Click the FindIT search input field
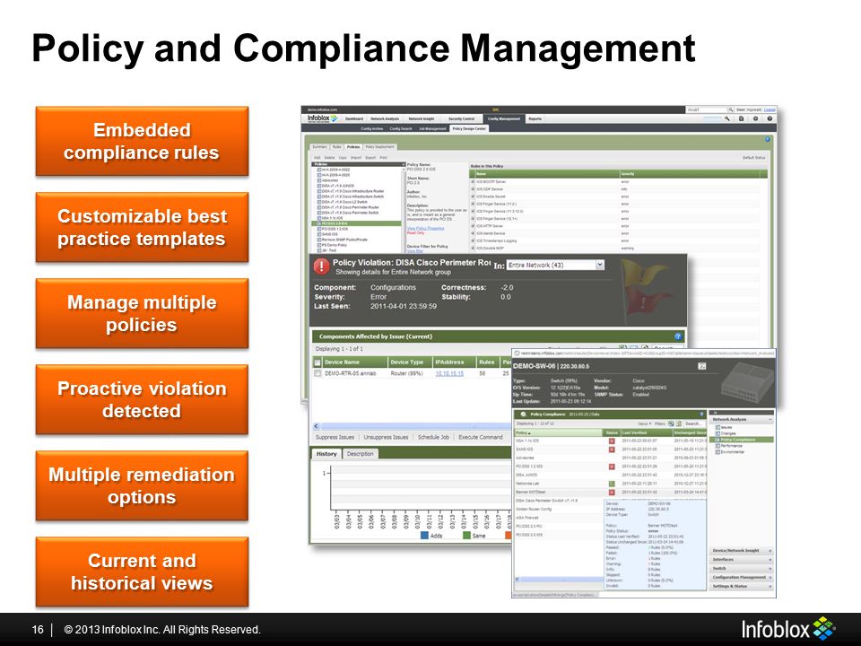 (x=708, y=109)
